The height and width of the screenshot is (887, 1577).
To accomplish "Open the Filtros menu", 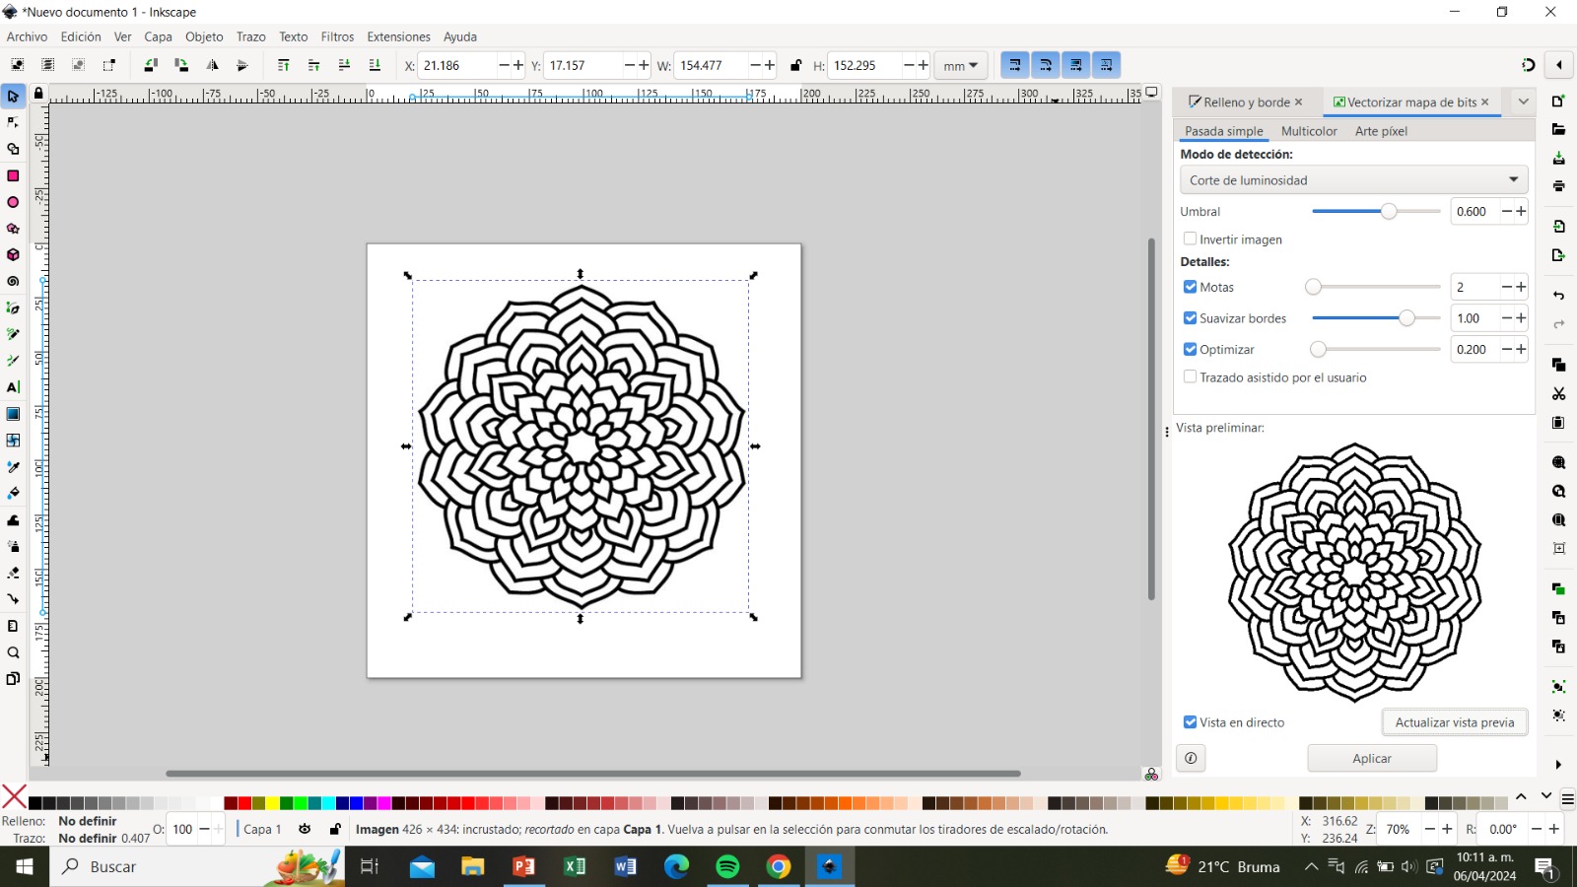I will point(337,36).
